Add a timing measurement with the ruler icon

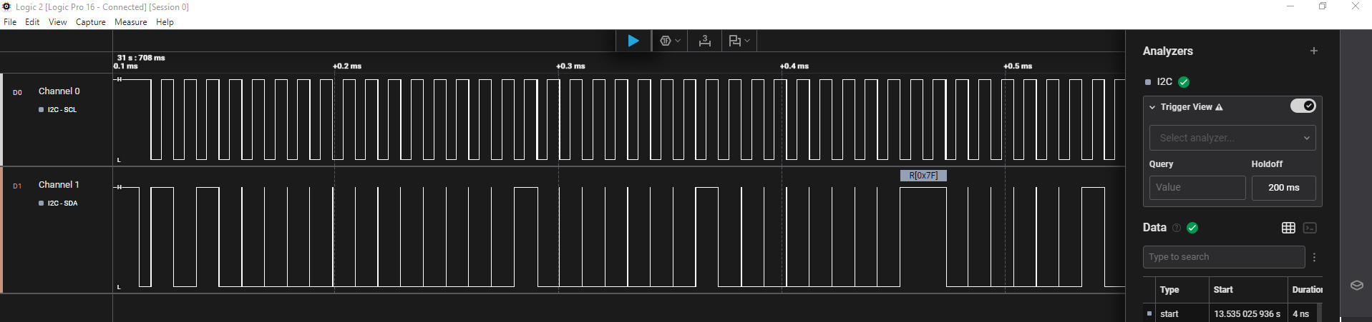pyautogui.click(x=705, y=41)
